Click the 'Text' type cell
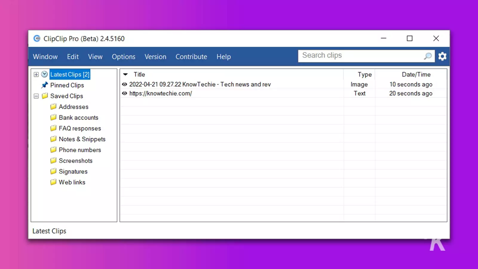 coord(359,93)
